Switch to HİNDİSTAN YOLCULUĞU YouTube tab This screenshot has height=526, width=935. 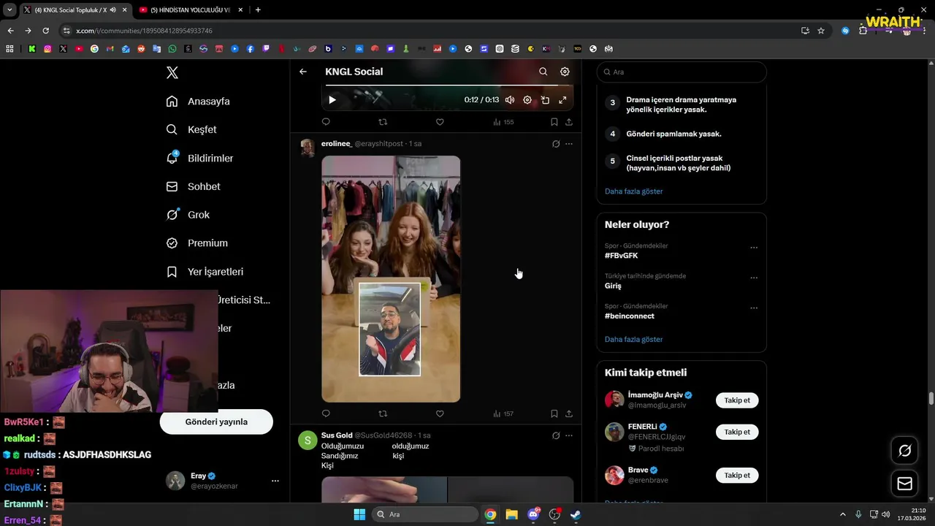tap(191, 9)
